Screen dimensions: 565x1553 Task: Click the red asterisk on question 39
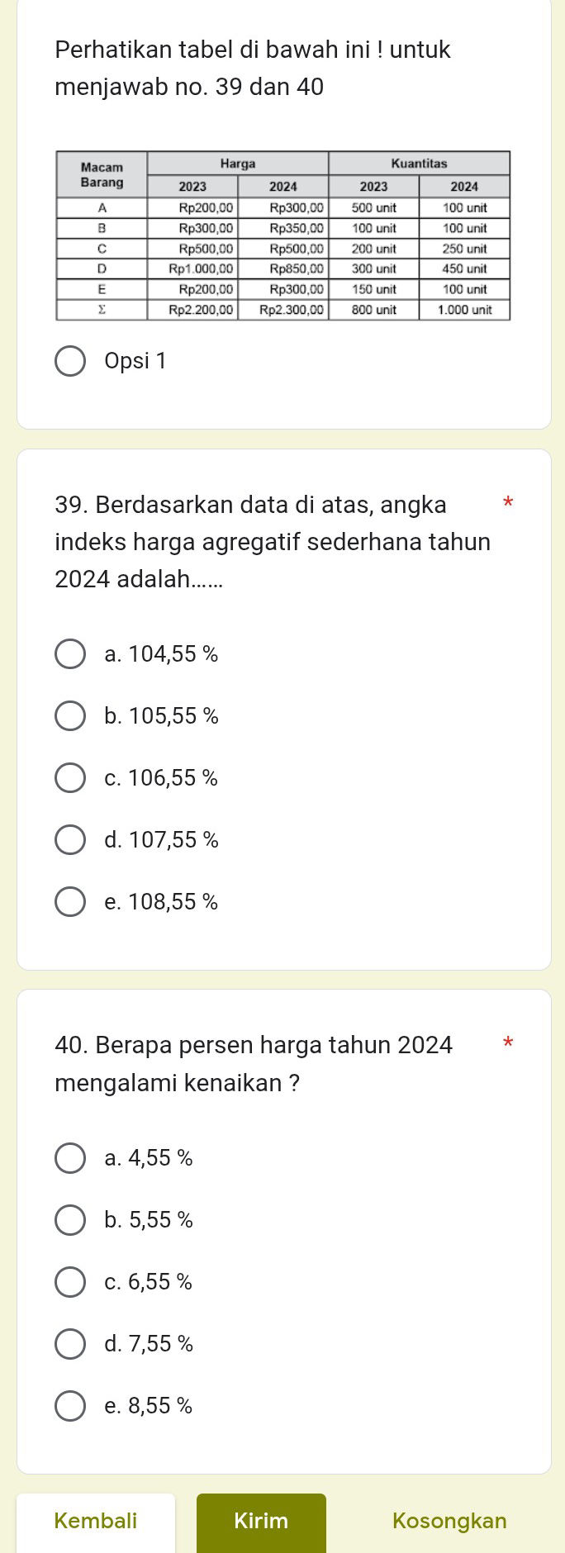coord(507,503)
